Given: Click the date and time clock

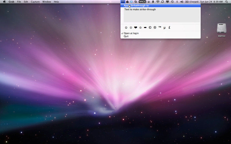Looking at the screenshot, I should 211,2.
